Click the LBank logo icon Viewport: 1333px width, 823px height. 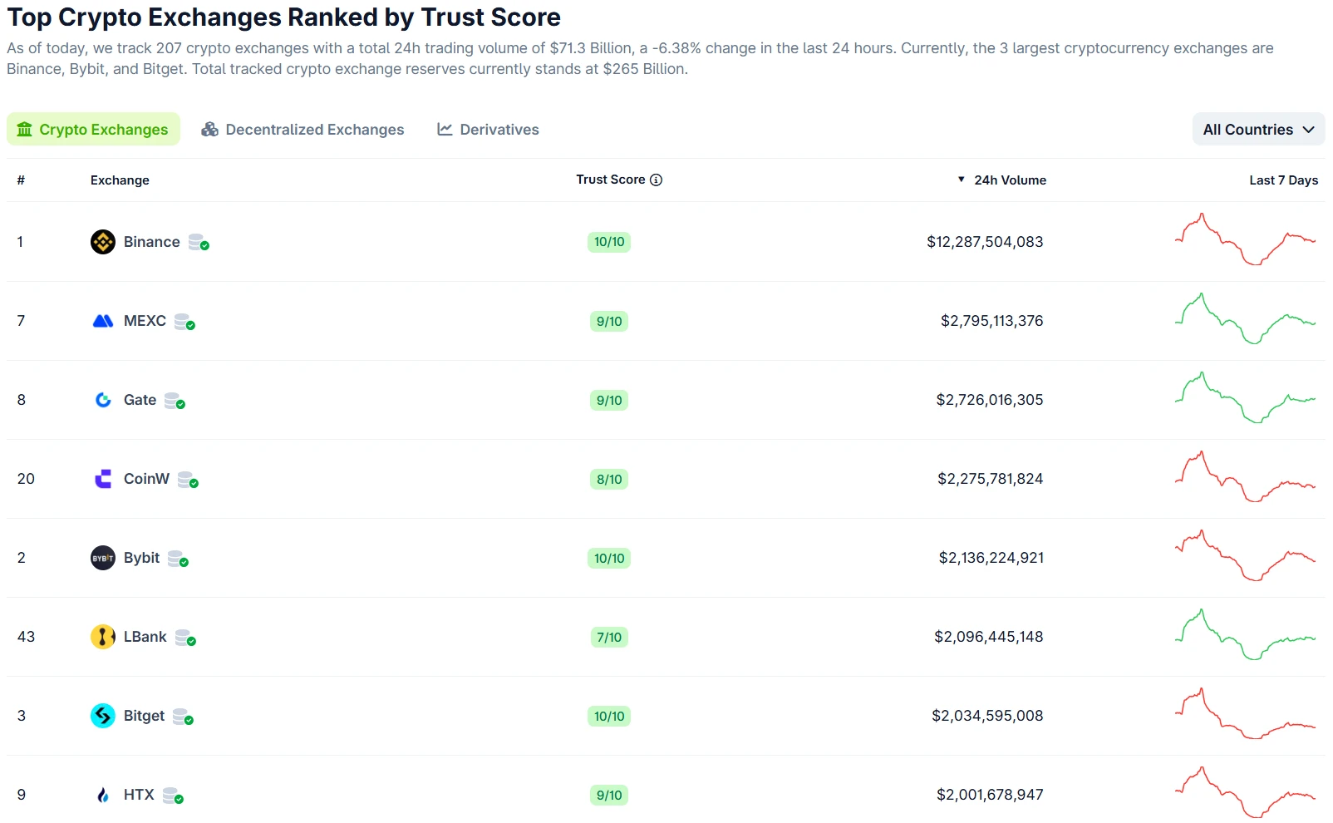(103, 637)
